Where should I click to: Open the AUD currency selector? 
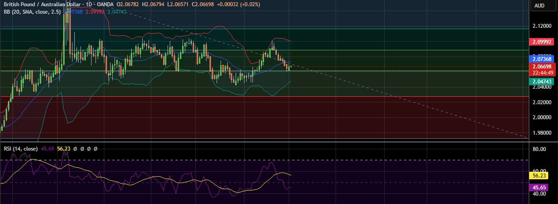pos(539,6)
